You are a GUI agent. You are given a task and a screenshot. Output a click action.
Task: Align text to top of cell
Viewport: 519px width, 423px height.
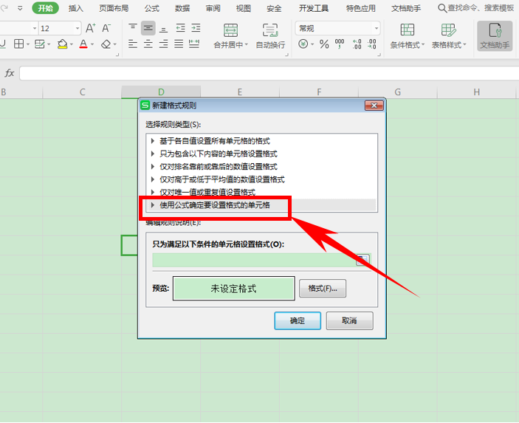[x=133, y=28]
